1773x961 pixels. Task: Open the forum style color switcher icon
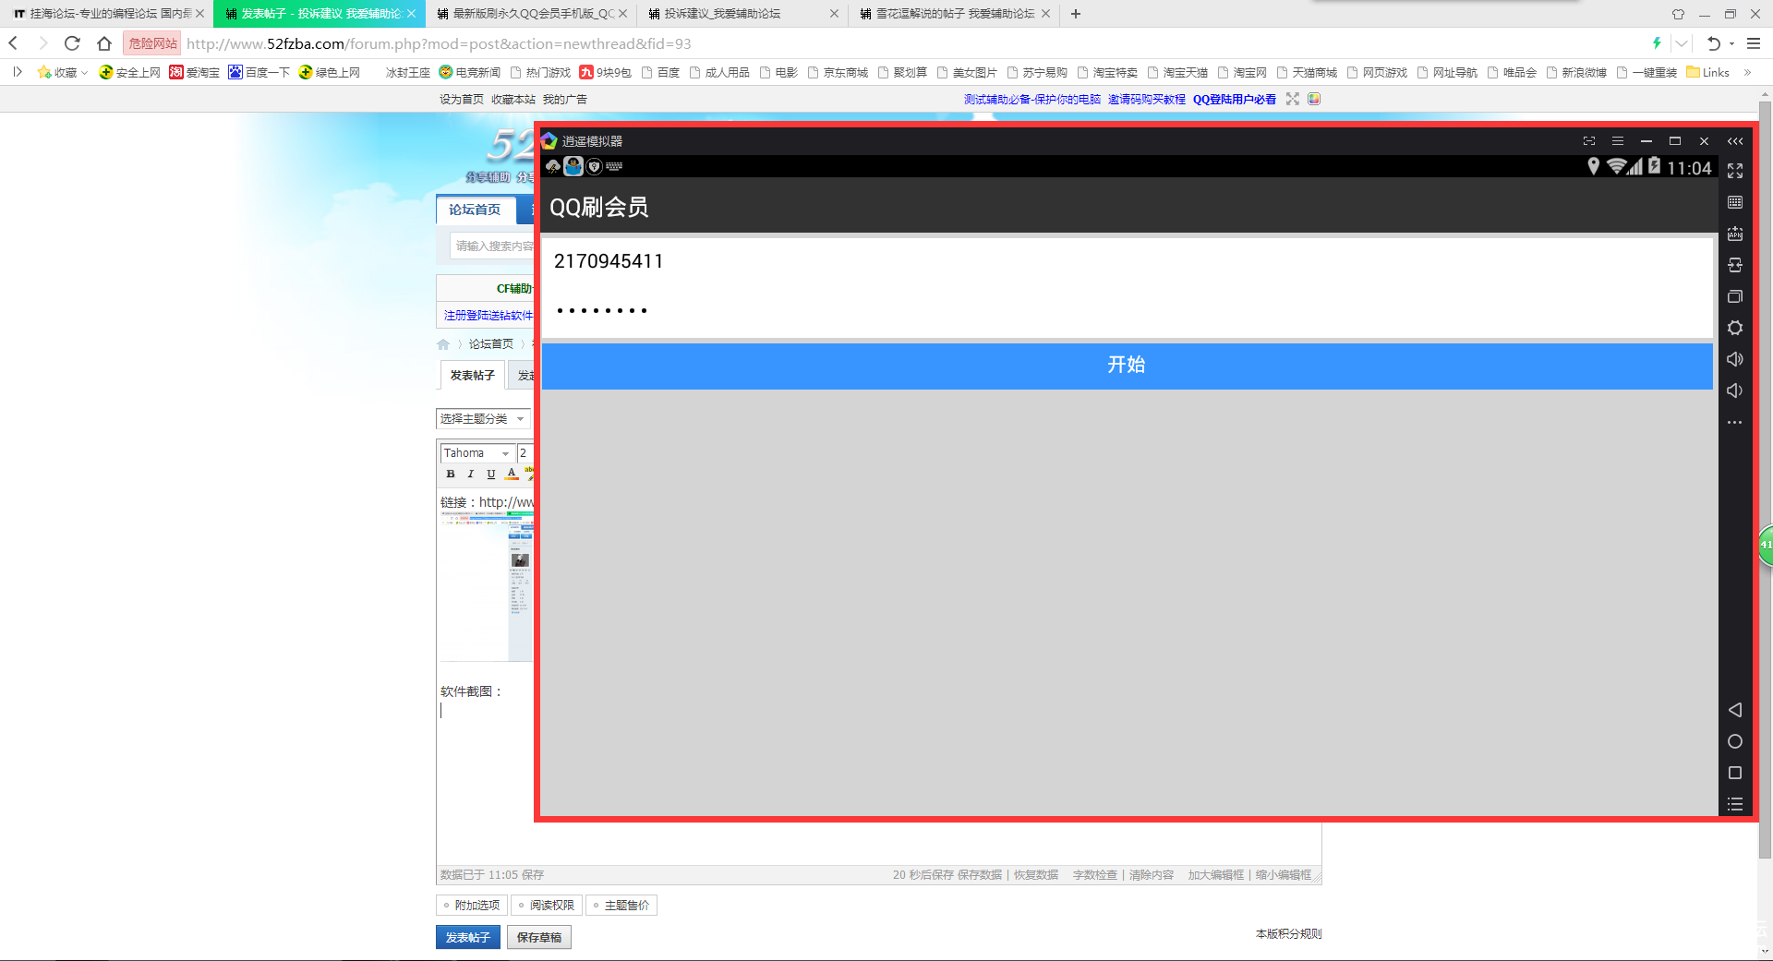1314,99
